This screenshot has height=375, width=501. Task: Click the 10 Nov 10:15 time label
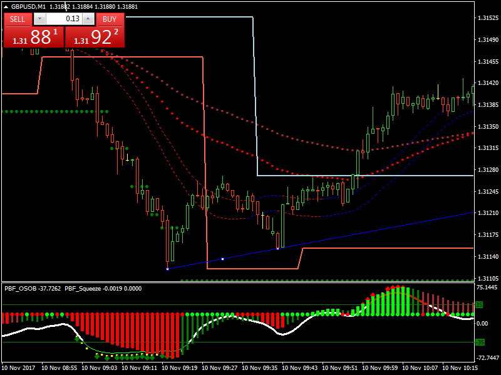460,368
